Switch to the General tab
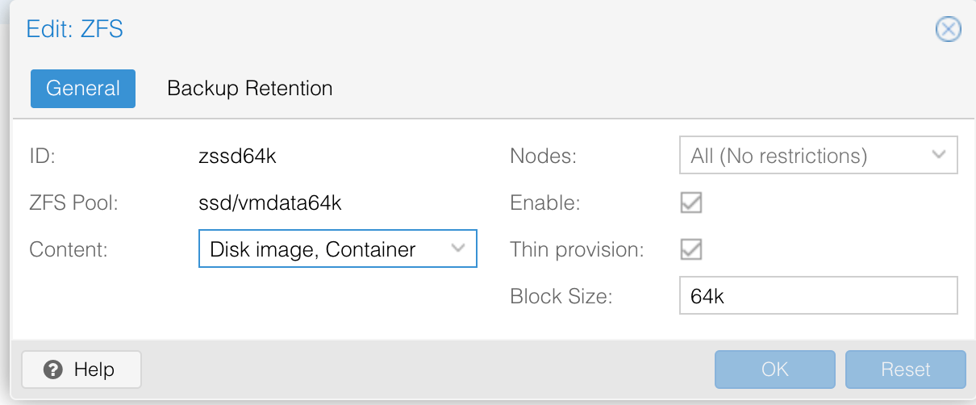This screenshot has height=405, width=976. tap(83, 88)
